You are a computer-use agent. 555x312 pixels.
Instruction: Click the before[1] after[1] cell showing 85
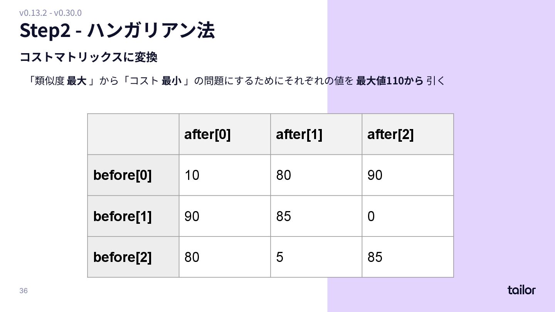click(316, 216)
